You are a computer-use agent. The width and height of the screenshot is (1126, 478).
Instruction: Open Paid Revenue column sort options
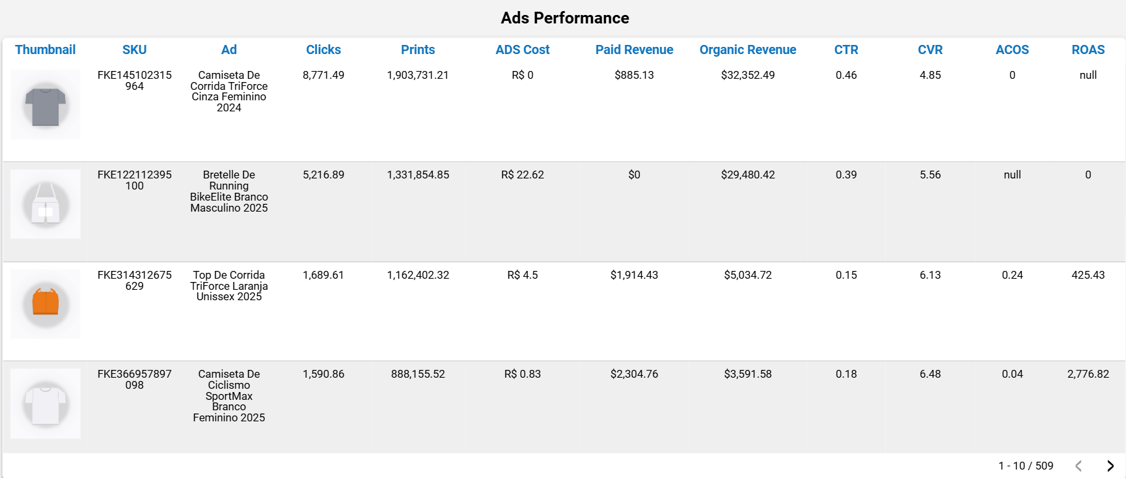[635, 49]
